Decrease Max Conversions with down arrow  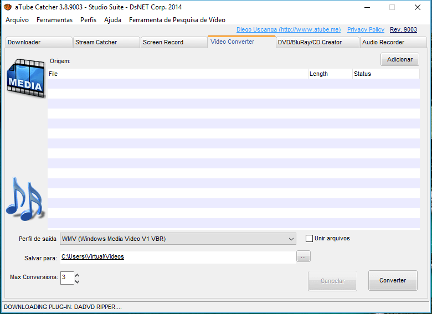[77, 281]
